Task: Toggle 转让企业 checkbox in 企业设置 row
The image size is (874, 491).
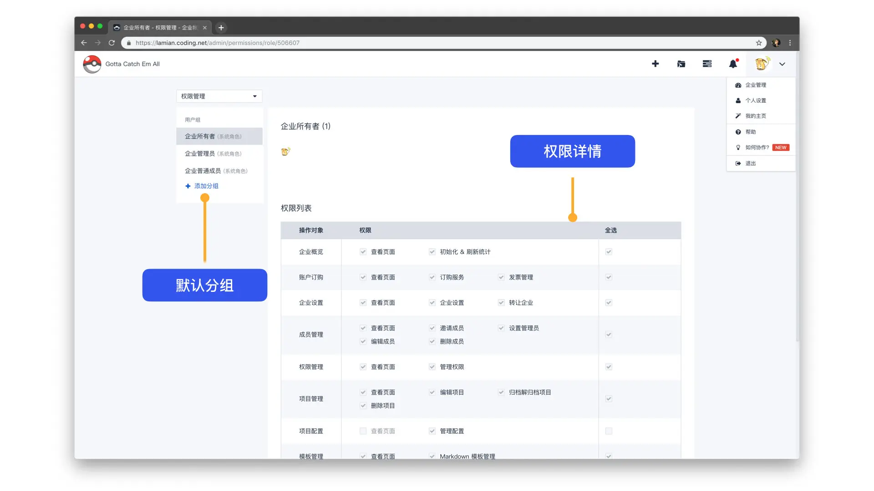Action: coord(501,303)
